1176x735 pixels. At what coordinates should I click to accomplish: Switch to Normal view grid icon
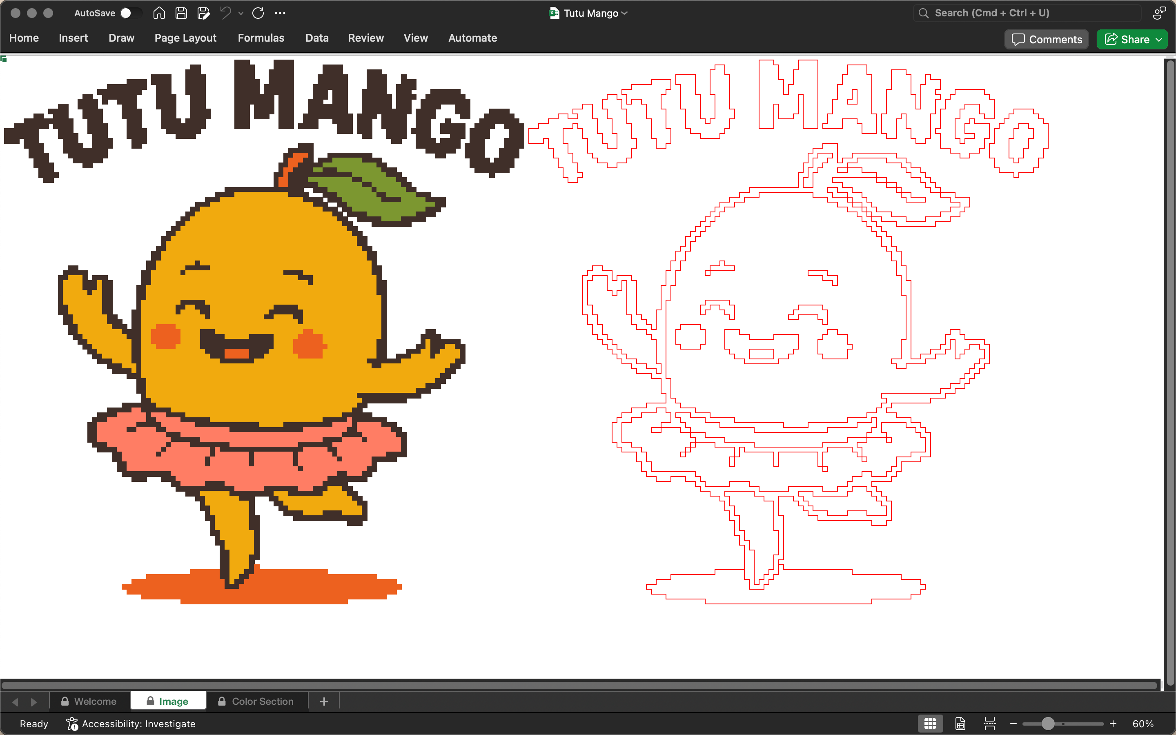[x=930, y=723]
